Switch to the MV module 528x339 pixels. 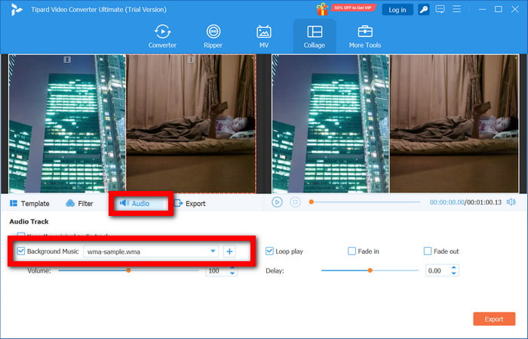pyautogui.click(x=264, y=35)
